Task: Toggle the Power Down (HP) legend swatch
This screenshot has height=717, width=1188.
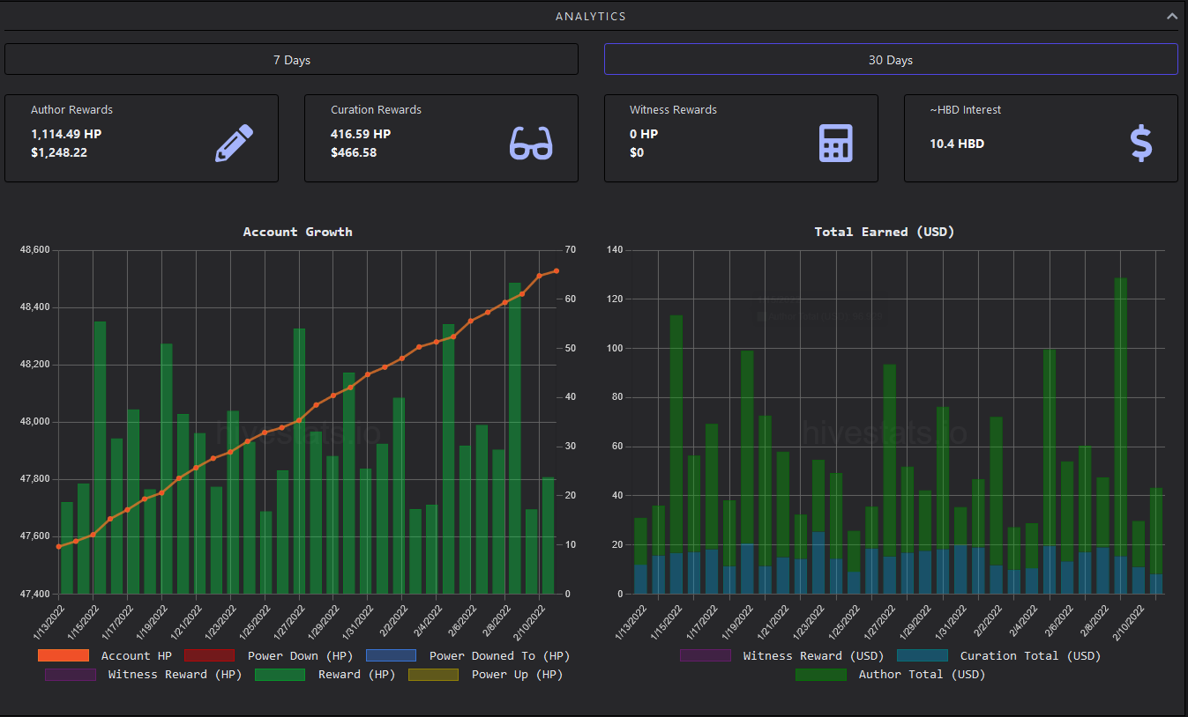Action: (209, 655)
